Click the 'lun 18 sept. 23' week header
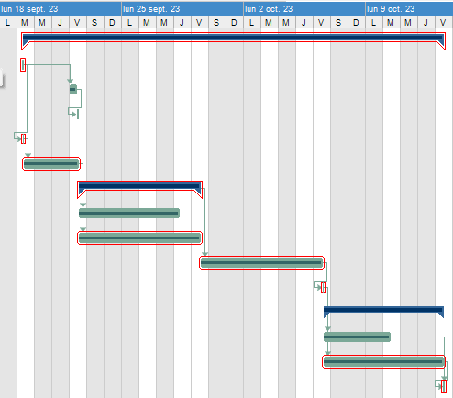 click(x=61, y=9)
